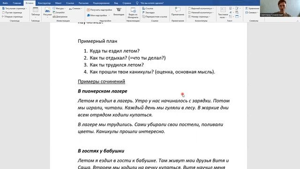300x169 pixels.
Task: Expand the Фигуры shapes gallery
Action: (59, 8)
